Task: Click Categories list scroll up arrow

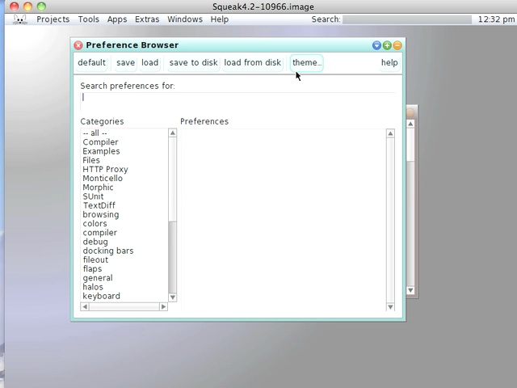Action: click(x=172, y=133)
